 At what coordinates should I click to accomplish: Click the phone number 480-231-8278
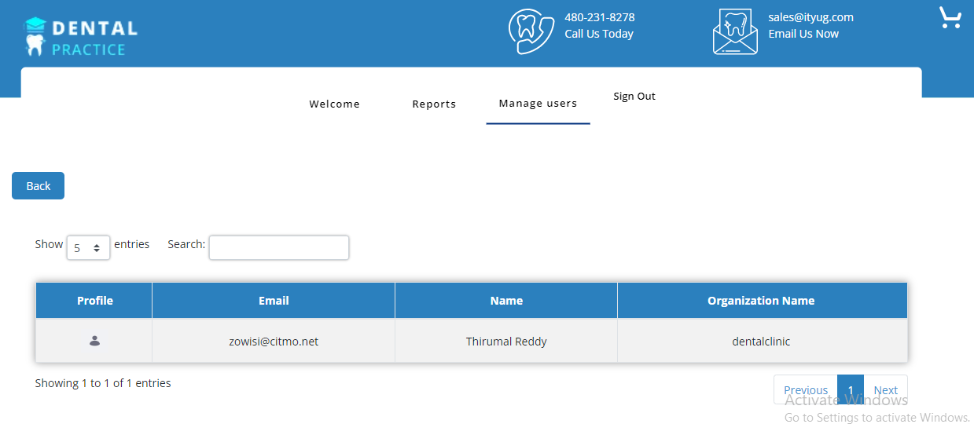click(x=599, y=17)
